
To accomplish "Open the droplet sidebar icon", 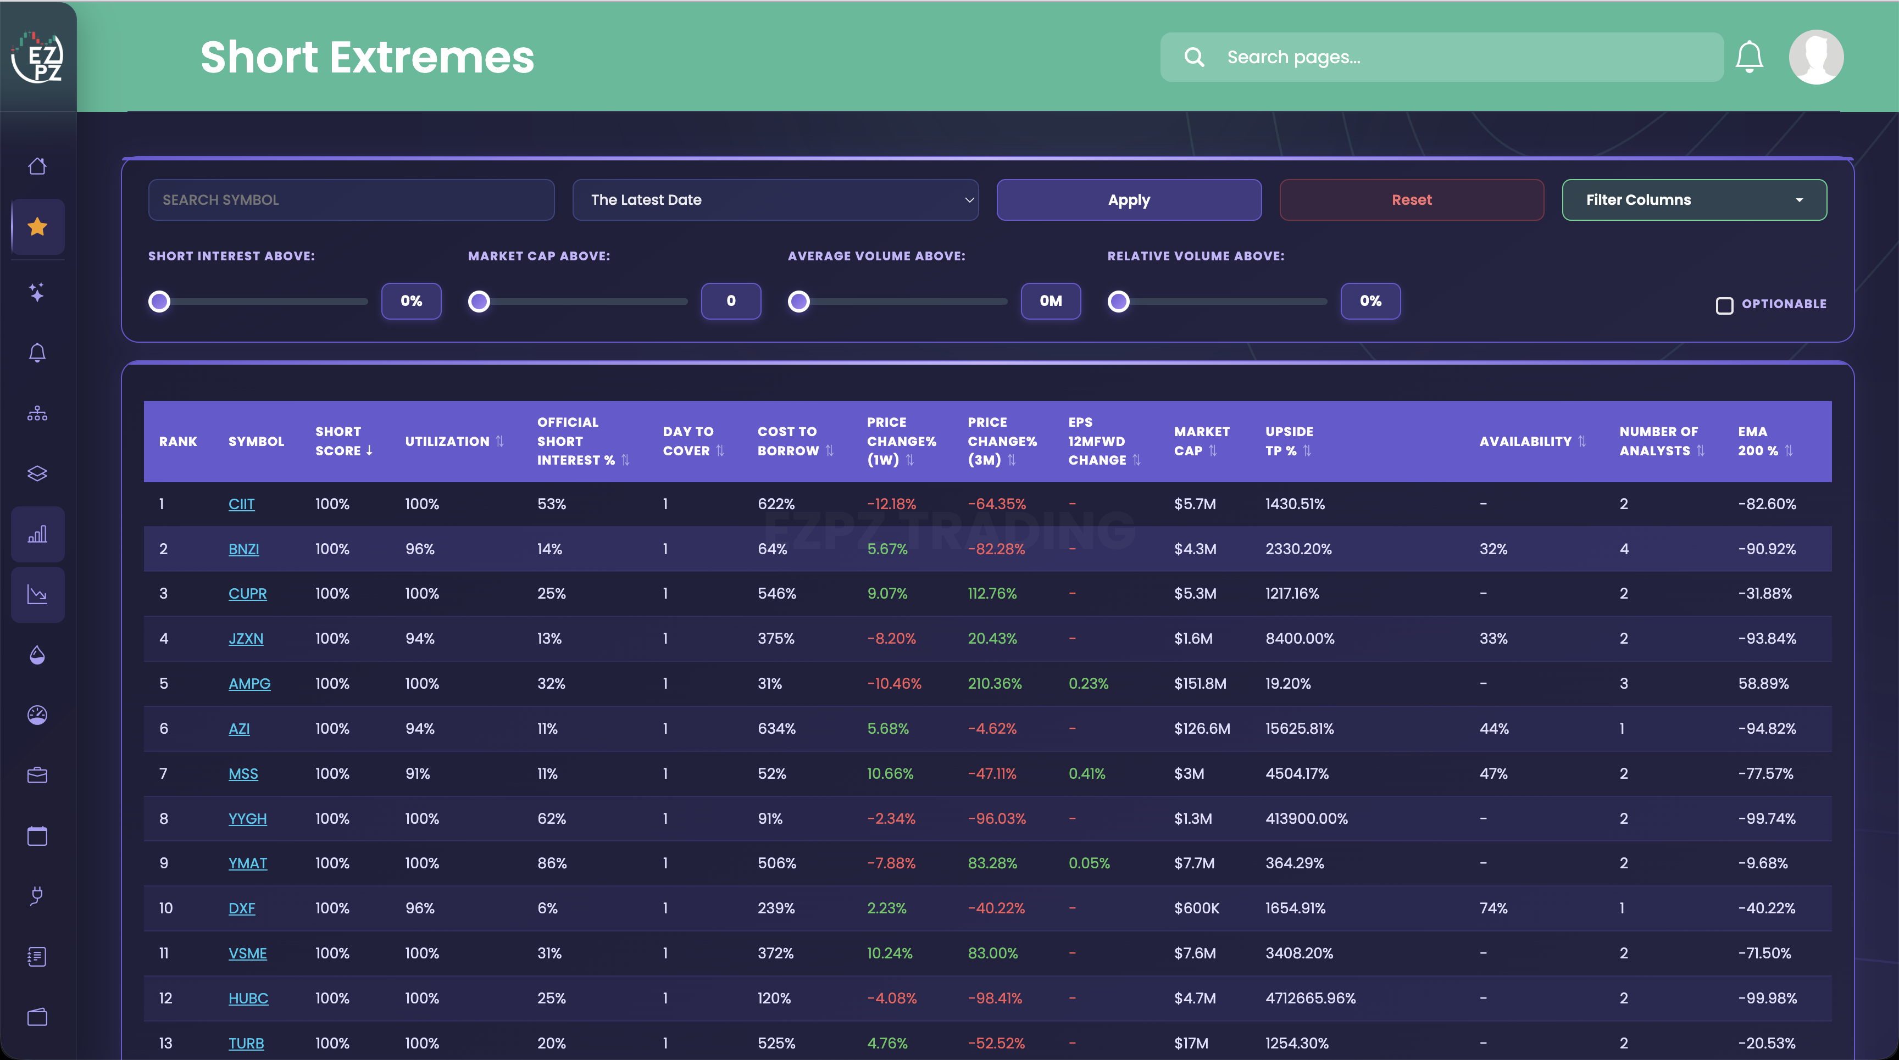I will (x=37, y=655).
